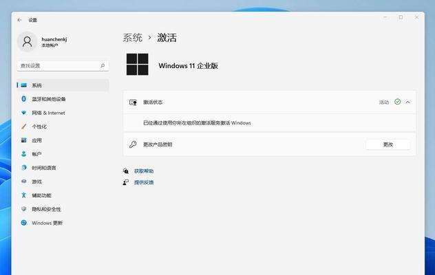Click the 游戏 controller icon

(x=24, y=181)
